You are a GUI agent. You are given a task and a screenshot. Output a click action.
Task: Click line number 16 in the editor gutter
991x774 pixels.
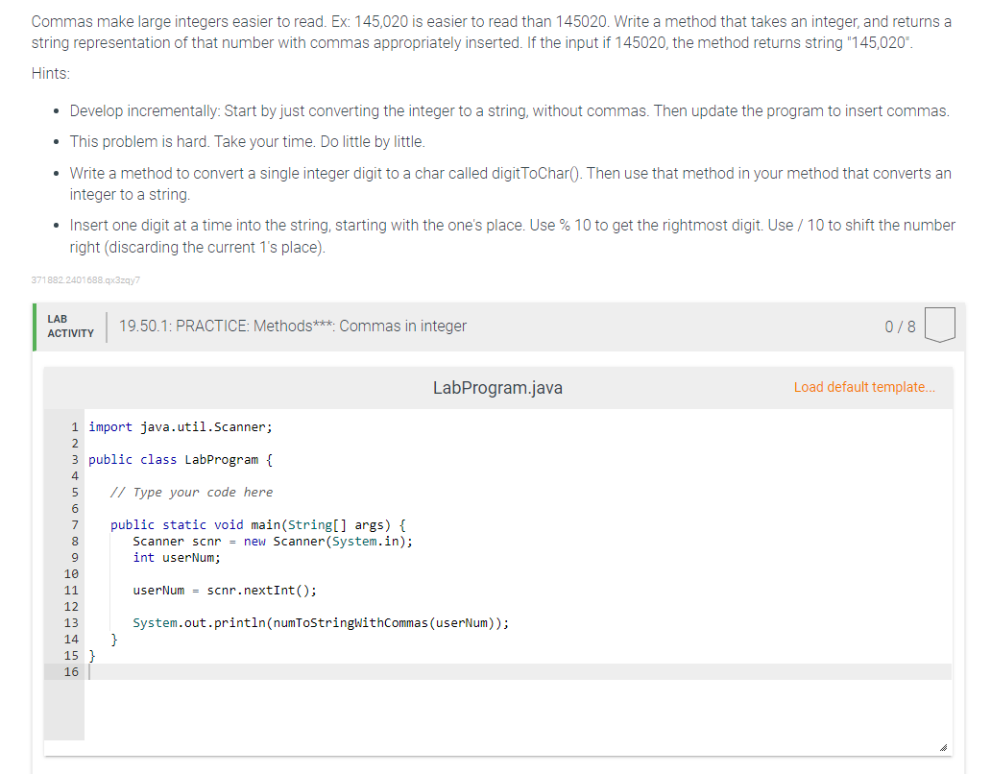coord(71,671)
